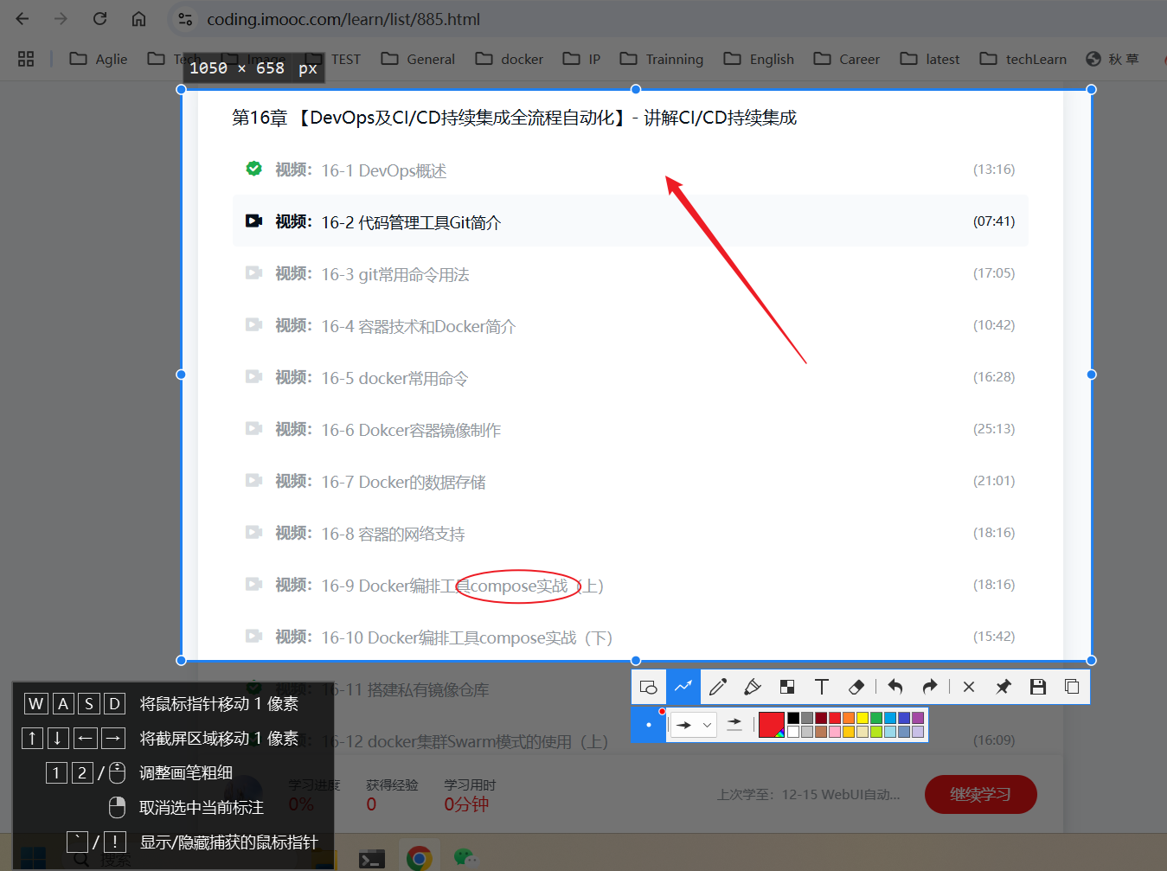Pin the screenshot to screen

(1003, 687)
